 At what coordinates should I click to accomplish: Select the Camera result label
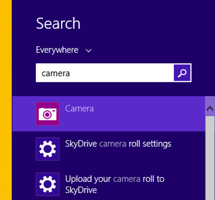pos(79,108)
